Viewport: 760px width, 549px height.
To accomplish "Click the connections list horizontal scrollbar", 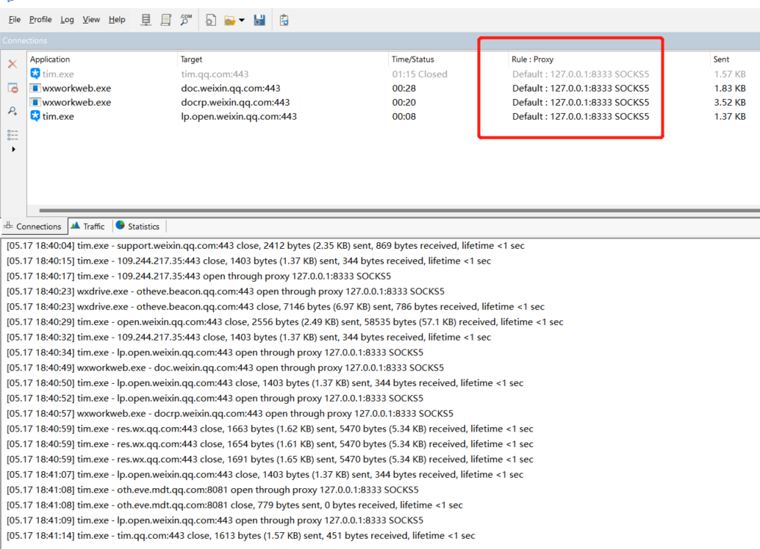I will (x=397, y=211).
